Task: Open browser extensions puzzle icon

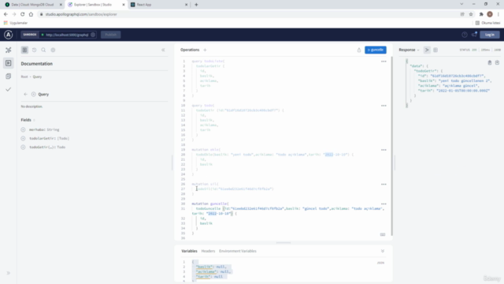Action: (481, 14)
